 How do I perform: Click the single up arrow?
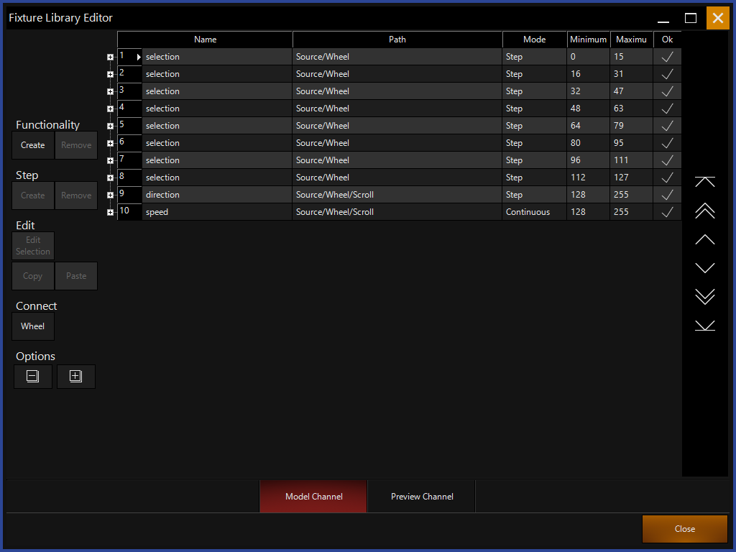click(705, 239)
